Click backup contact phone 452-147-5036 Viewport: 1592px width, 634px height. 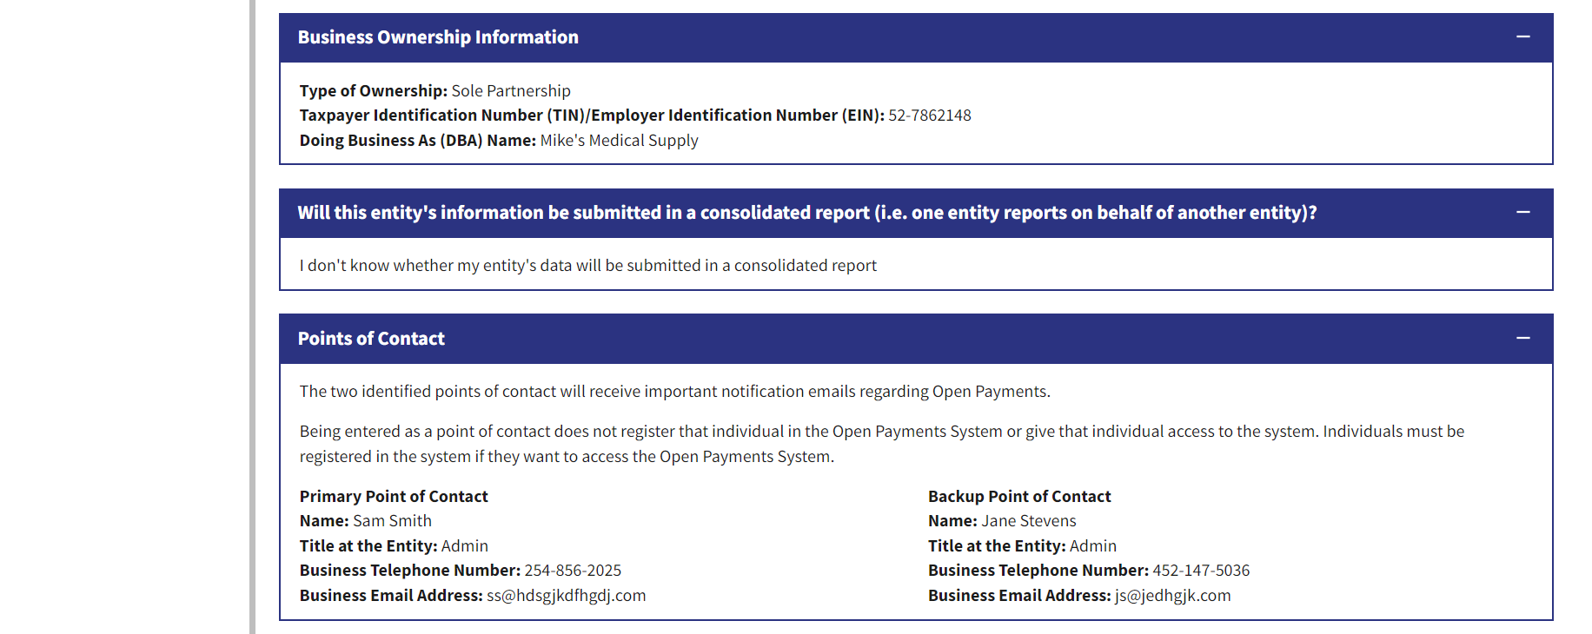click(1201, 571)
